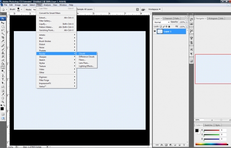
Task: Select the Lasso tool
Action: [x=3, y=30]
